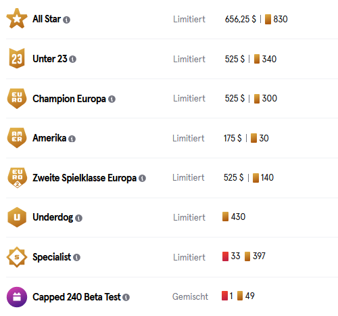This screenshot has height=316, width=338.
Task: Click the Unter 23 badge icon
Action: 17,58
